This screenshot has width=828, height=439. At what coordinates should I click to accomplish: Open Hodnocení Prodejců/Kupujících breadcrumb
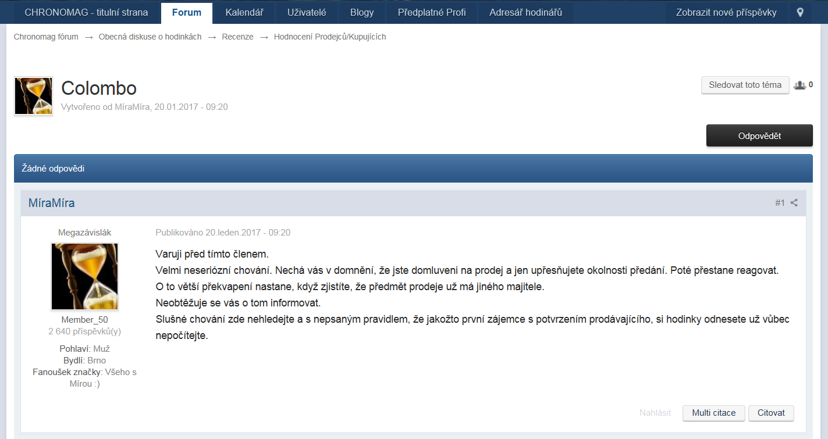click(x=330, y=37)
